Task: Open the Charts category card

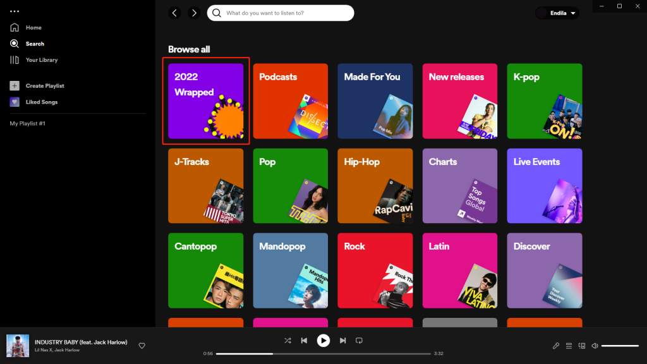Action: [x=460, y=186]
